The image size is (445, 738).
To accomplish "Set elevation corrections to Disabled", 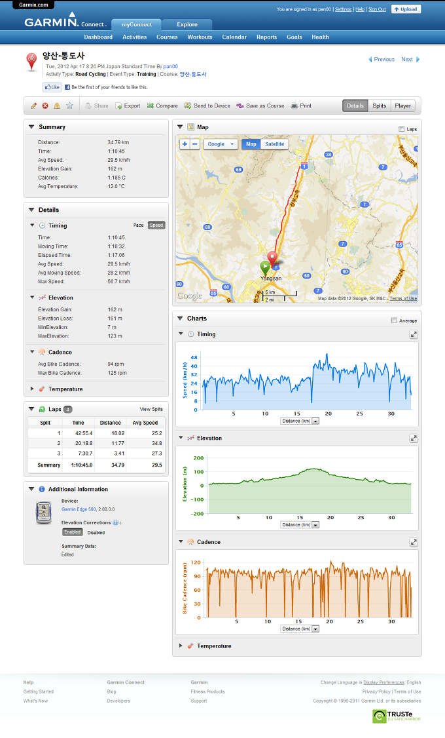I will click(96, 533).
